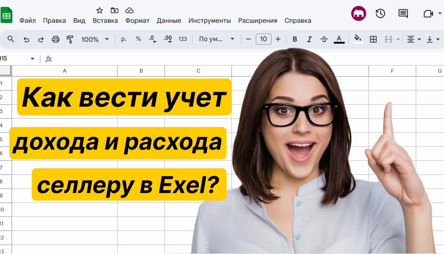Redo the last action
Screen dimensions: 444x254
[41, 39]
